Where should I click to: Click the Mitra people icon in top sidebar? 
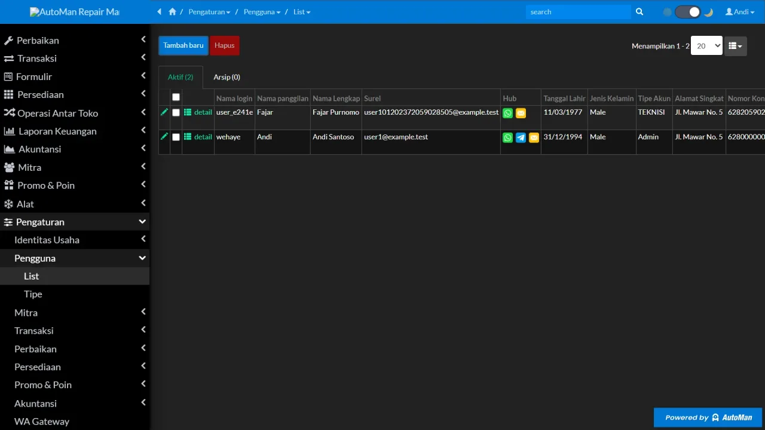(9, 167)
